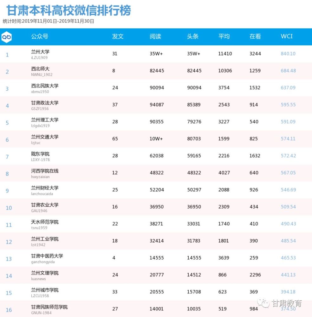Click the 甘肃教育 watermark bird icon

(x=264, y=303)
